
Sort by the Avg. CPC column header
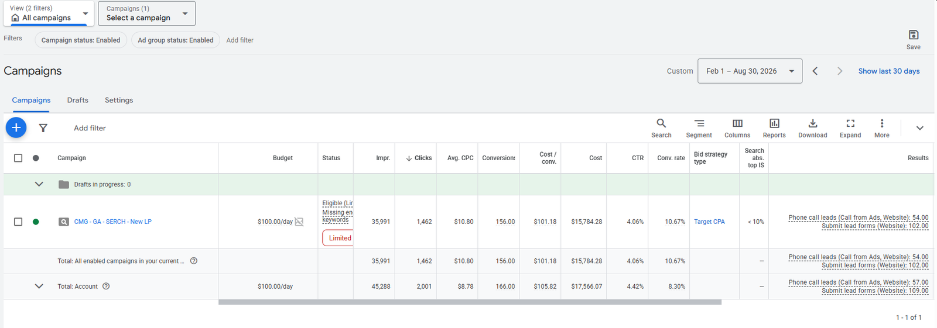(460, 158)
